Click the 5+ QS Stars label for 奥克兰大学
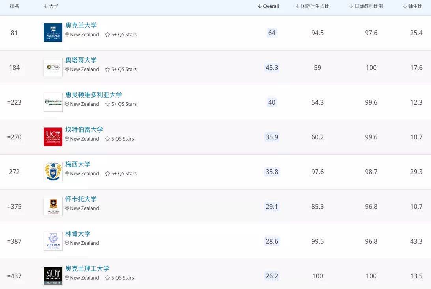Viewport: 431px width, 289px height. pyautogui.click(x=124, y=35)
